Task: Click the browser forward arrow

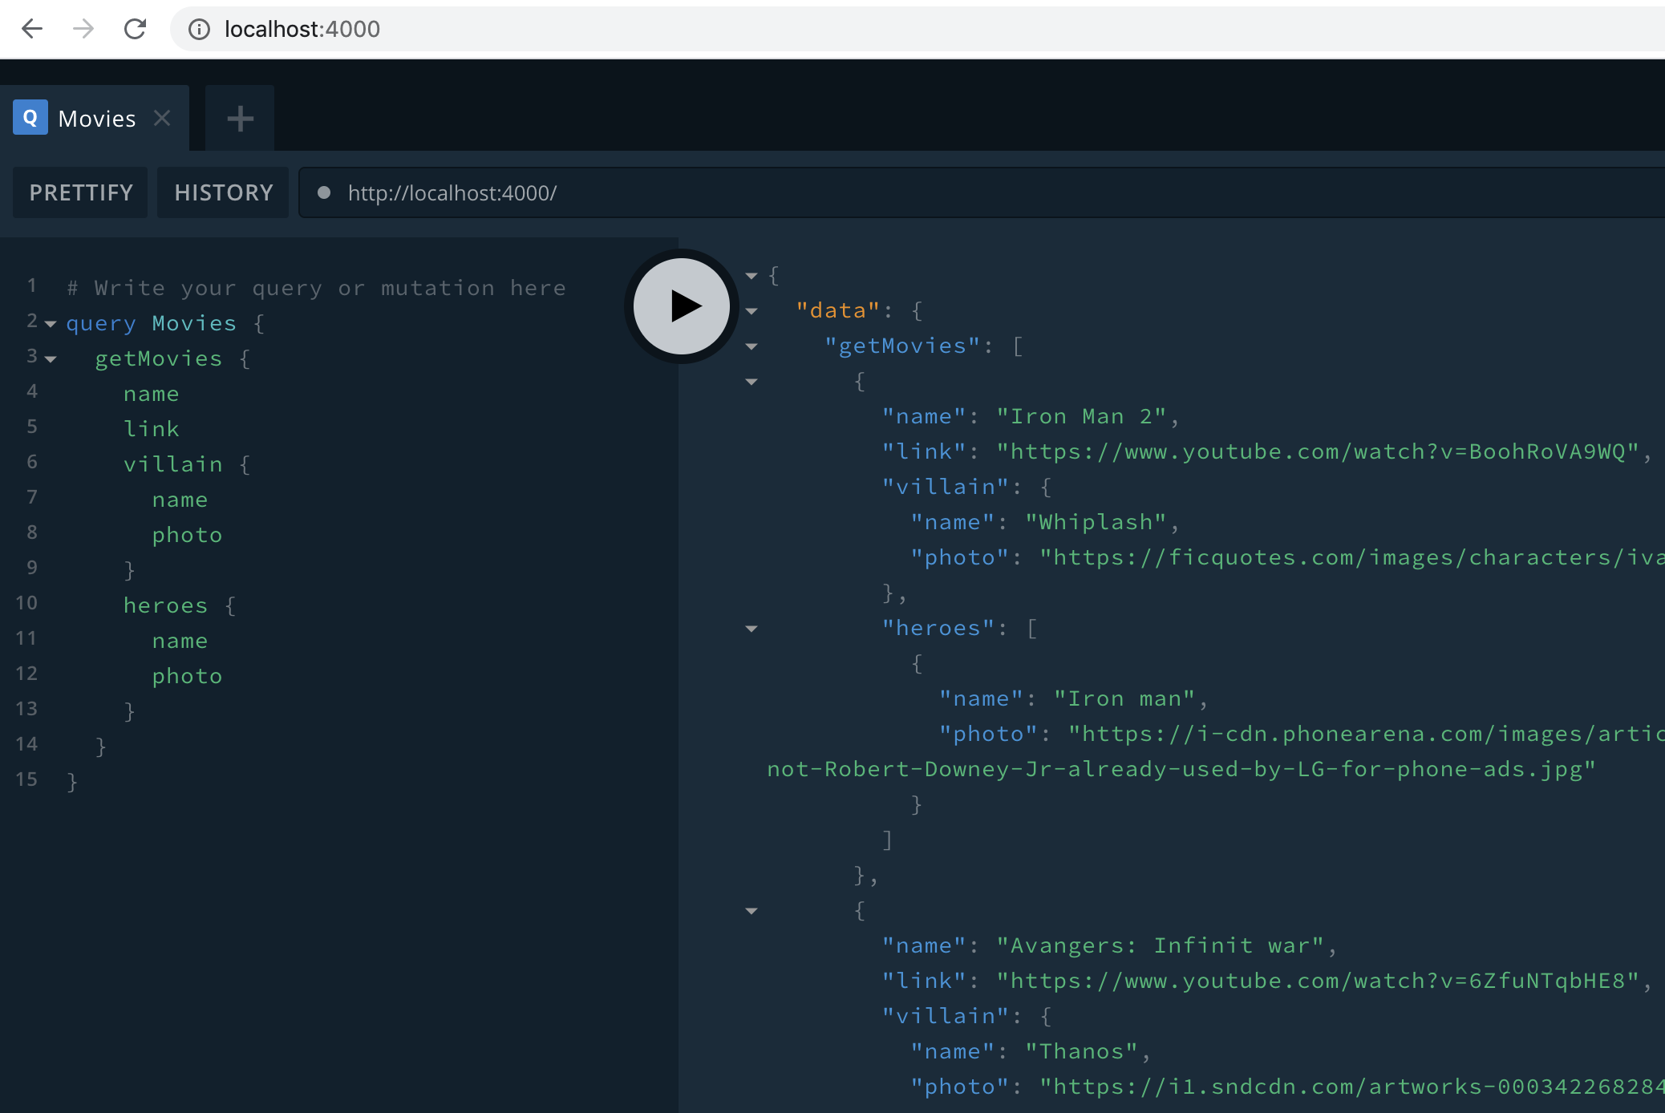Action: click(x=83, y=29)
